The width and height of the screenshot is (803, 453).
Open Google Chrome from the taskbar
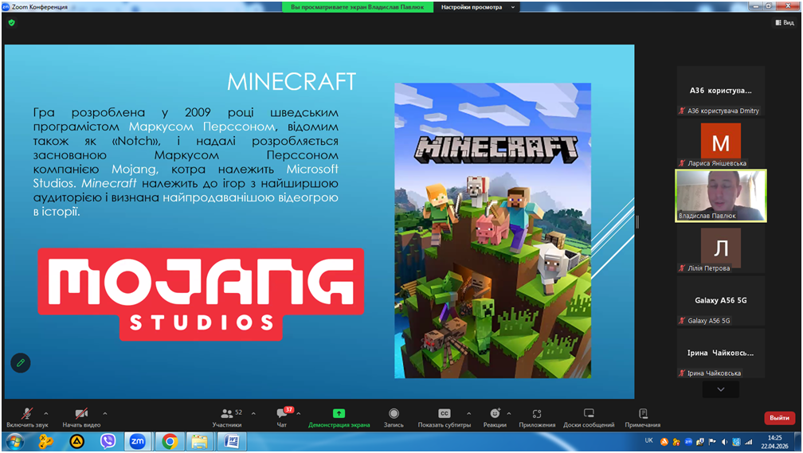(x=169, y=440)
